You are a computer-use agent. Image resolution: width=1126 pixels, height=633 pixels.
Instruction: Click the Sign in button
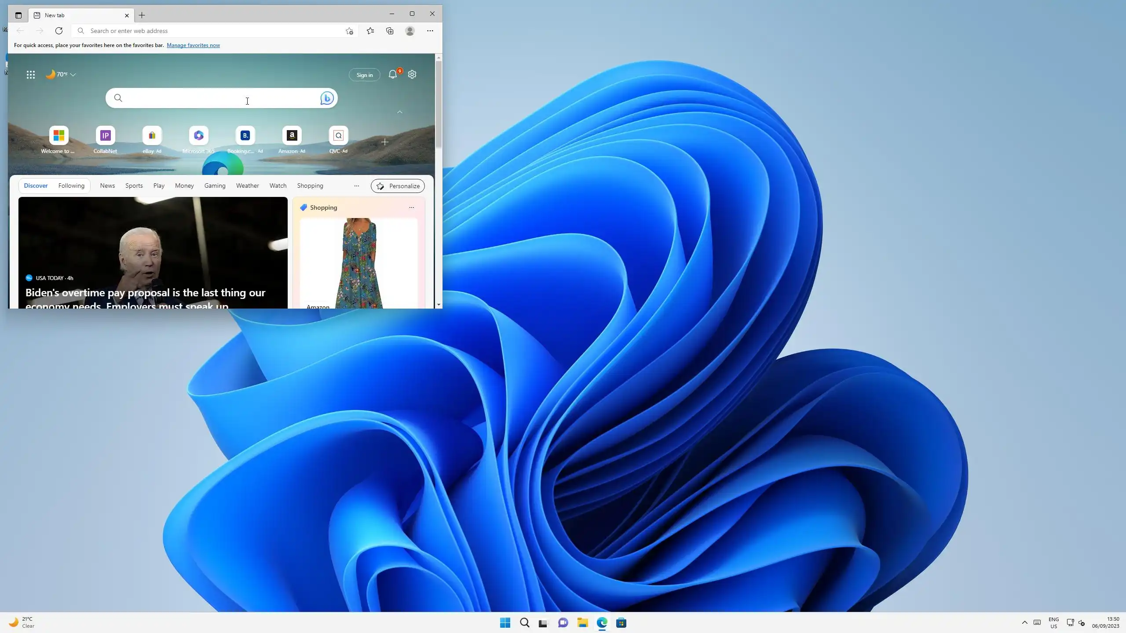coord(364,75)
